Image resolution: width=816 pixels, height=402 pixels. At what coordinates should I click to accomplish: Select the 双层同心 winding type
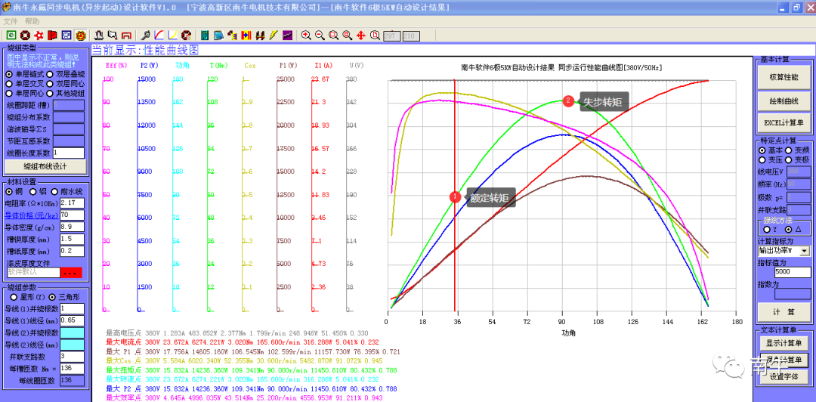[x=65, y=84]
